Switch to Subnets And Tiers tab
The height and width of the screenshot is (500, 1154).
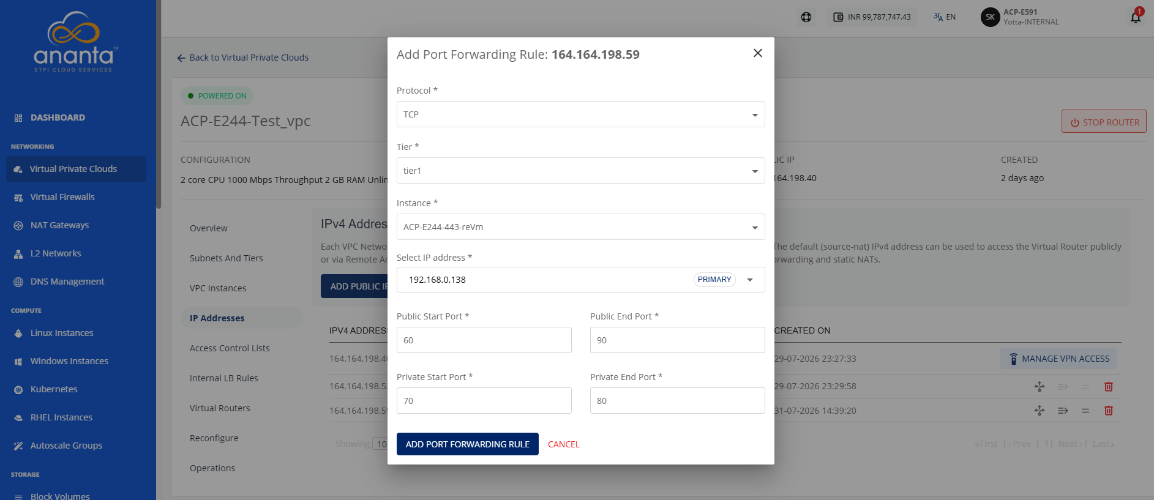click(x=227, y=258)
